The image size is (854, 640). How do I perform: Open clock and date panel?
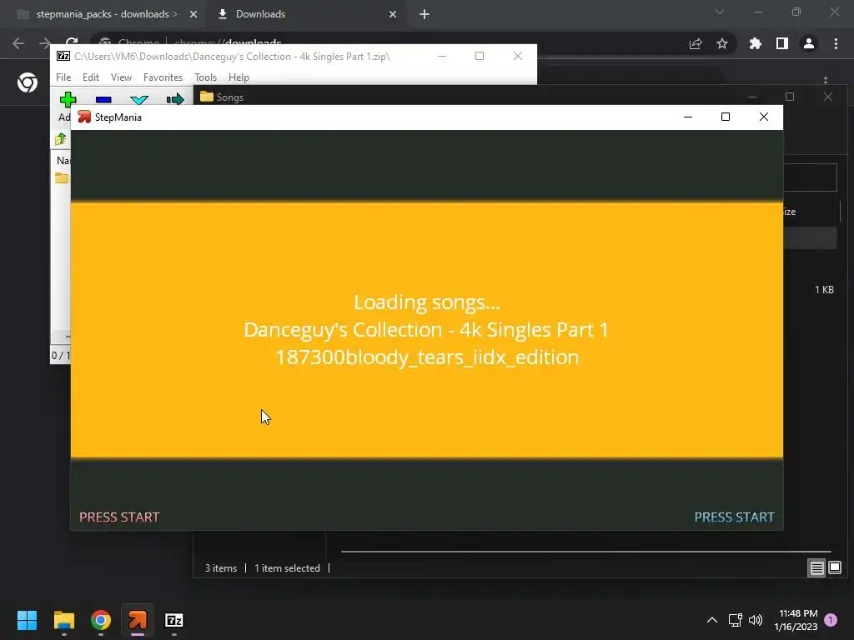click(x=796, y=620)
